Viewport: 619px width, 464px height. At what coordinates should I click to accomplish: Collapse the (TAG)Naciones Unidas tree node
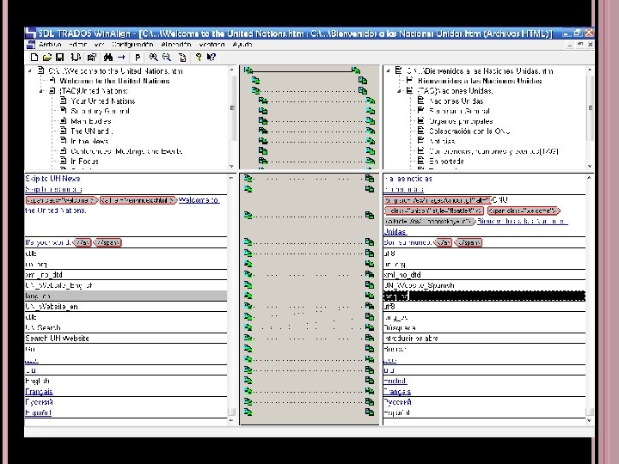(400, 91)
